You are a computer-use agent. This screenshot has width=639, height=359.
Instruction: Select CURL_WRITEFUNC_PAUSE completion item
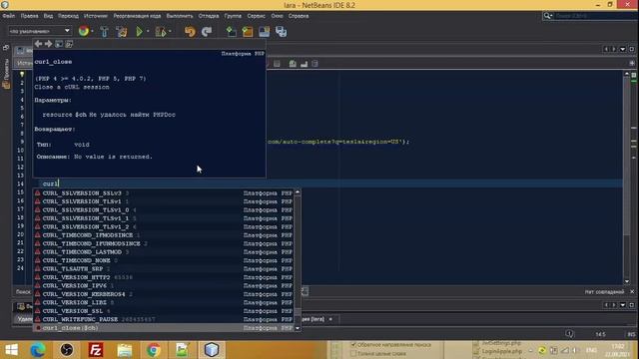[x=164, y=319]
